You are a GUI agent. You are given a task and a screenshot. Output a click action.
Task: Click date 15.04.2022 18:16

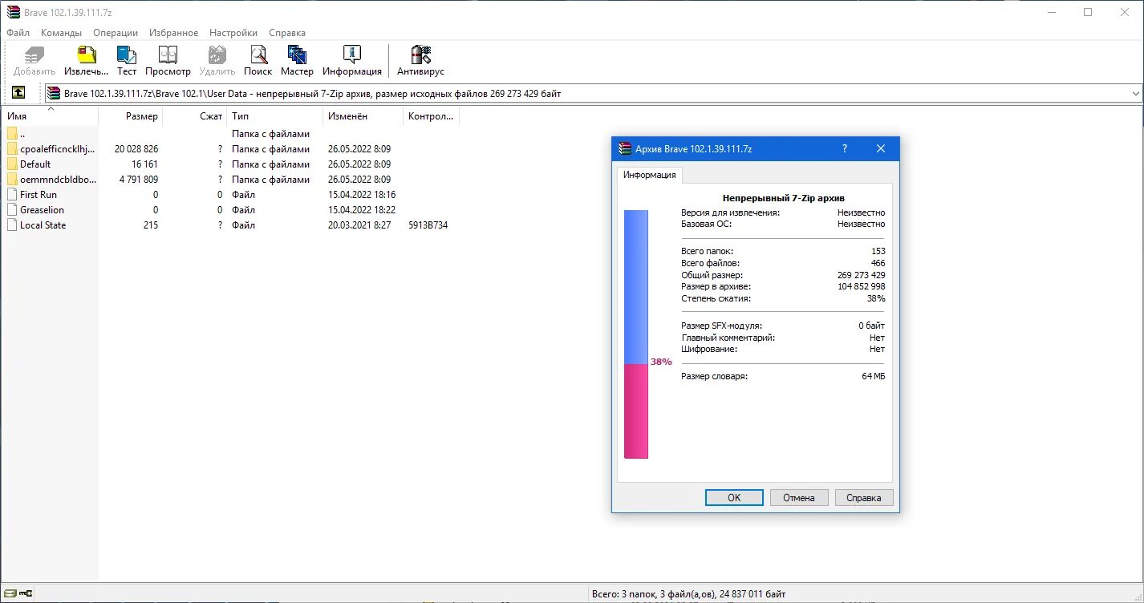pyautogui.click(x=362, y=195)
